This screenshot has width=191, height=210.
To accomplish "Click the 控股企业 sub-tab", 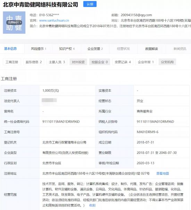I will [x=100, y=62].
